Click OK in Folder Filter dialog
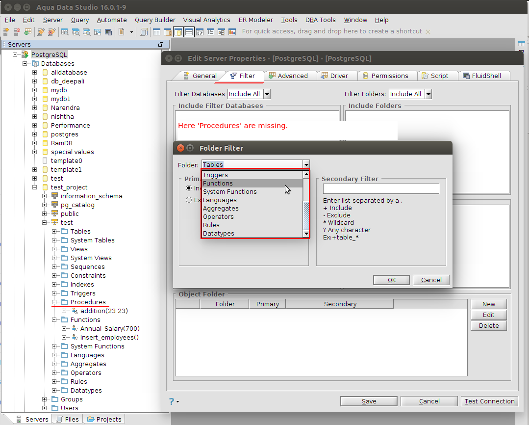Viewport: 529px width, 425px height. click(x=391, y=280)
